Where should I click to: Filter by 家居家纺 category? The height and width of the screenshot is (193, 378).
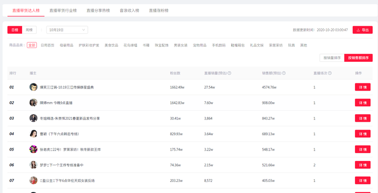(x=276, y=45)
